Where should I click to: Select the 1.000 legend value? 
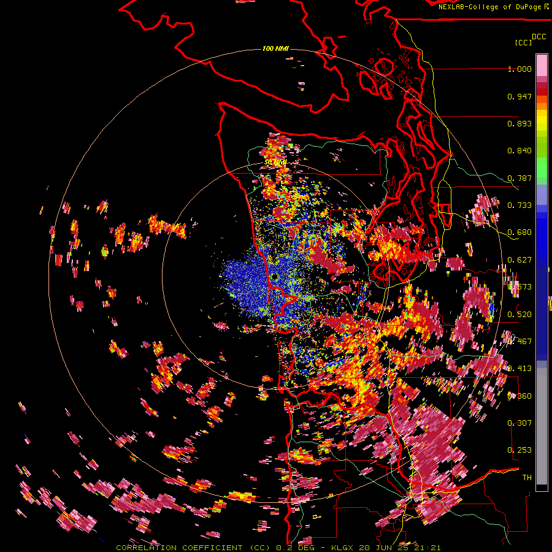pos(519,69)
